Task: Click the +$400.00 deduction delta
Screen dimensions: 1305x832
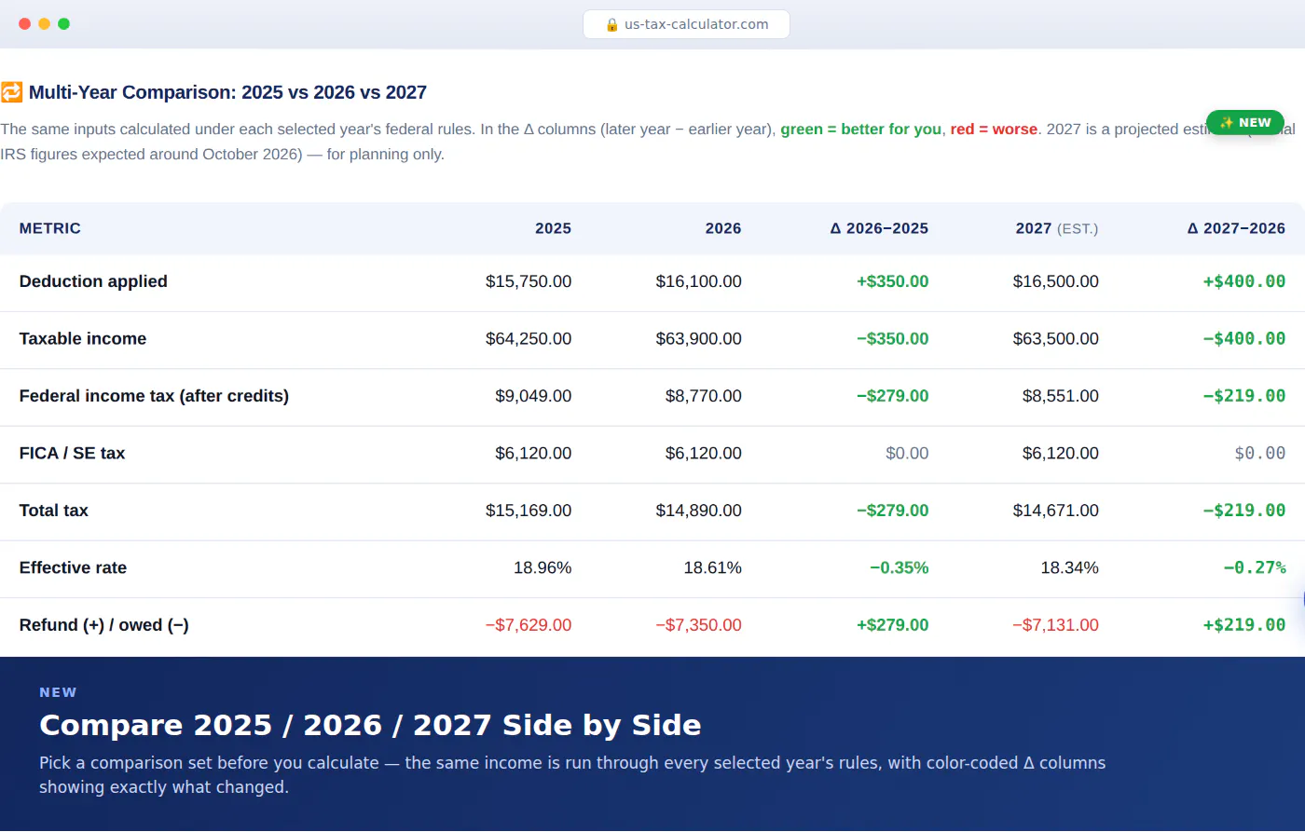Action: (1244, 281)
